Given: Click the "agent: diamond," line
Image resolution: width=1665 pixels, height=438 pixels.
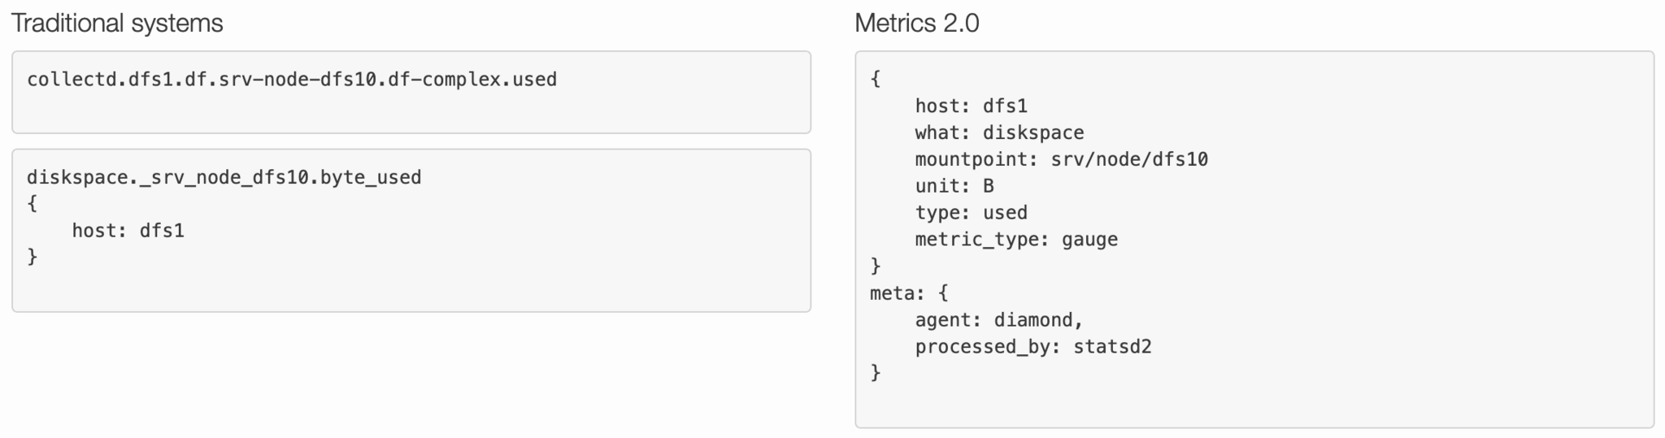Looking at the screenshot, I should (x=998, y=320).
